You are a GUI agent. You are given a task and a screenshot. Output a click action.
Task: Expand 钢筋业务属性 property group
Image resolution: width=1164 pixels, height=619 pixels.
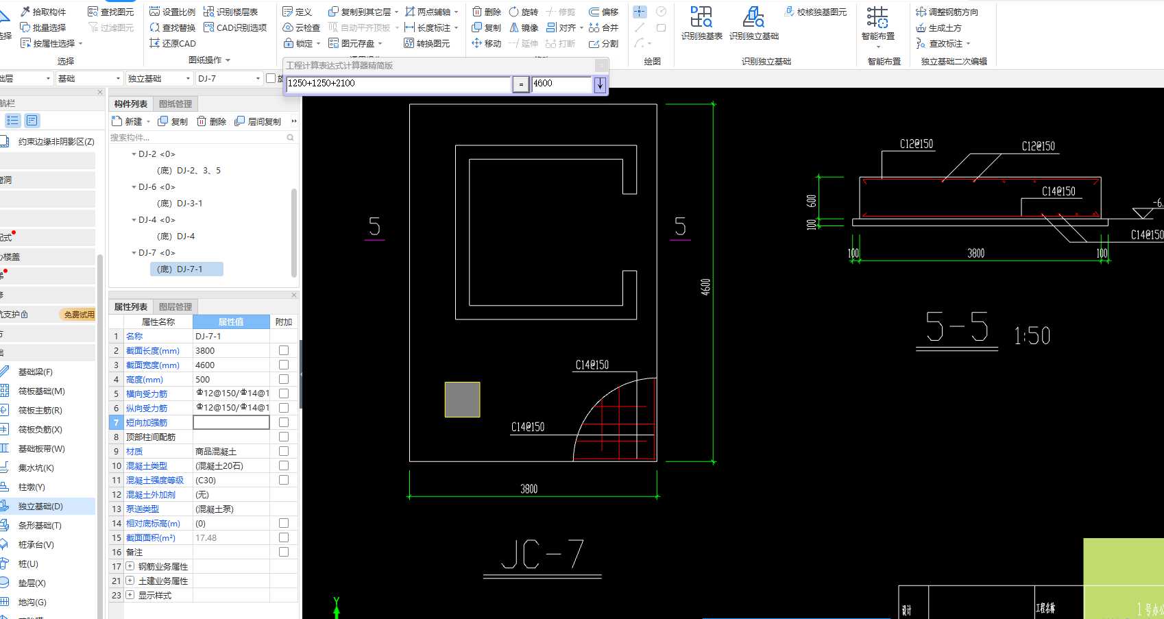(130, 566)
